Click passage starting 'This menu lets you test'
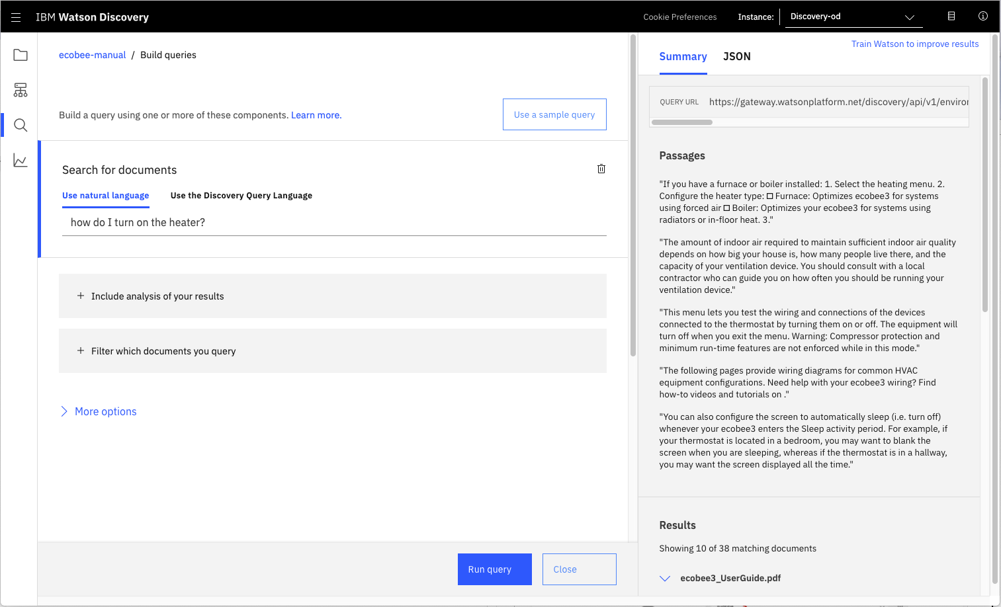This screenshot has height=607, width=1001. [808, 330]
